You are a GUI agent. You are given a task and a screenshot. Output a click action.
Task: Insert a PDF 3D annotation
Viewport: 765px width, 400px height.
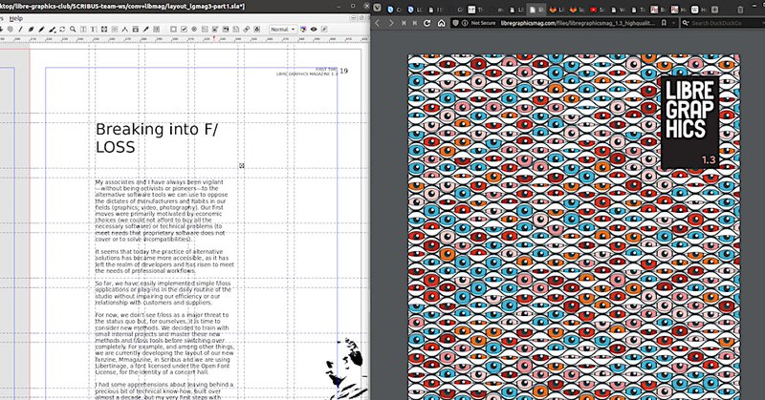coord(256,30)
